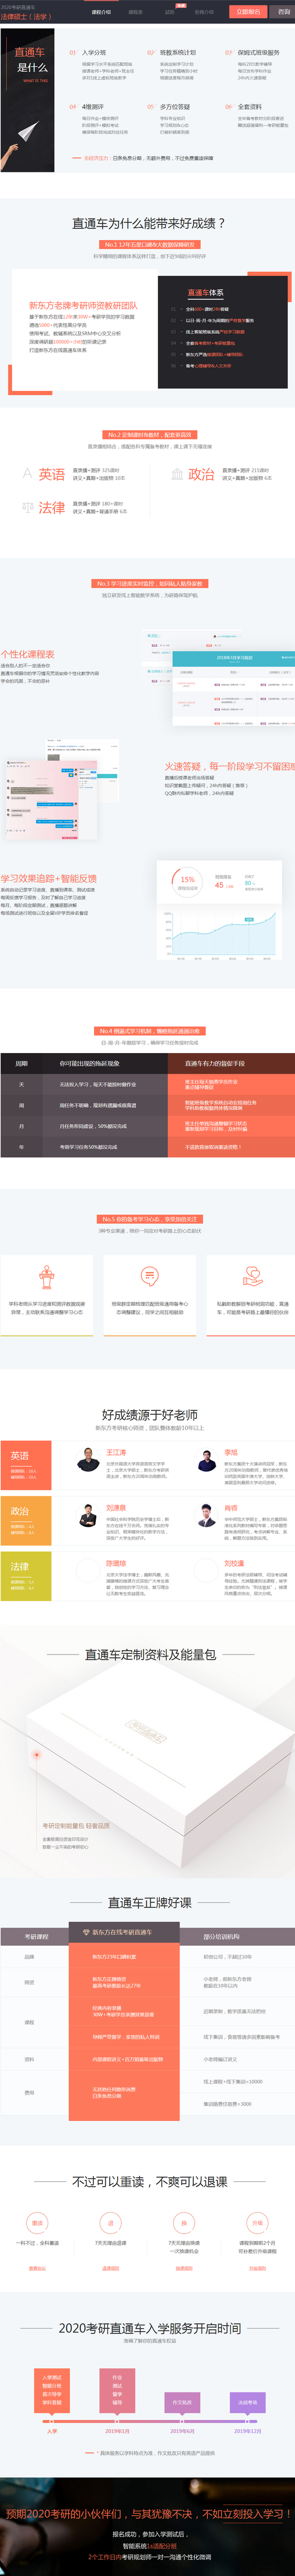Click the 15% progress ring indicator

[187, 880]
